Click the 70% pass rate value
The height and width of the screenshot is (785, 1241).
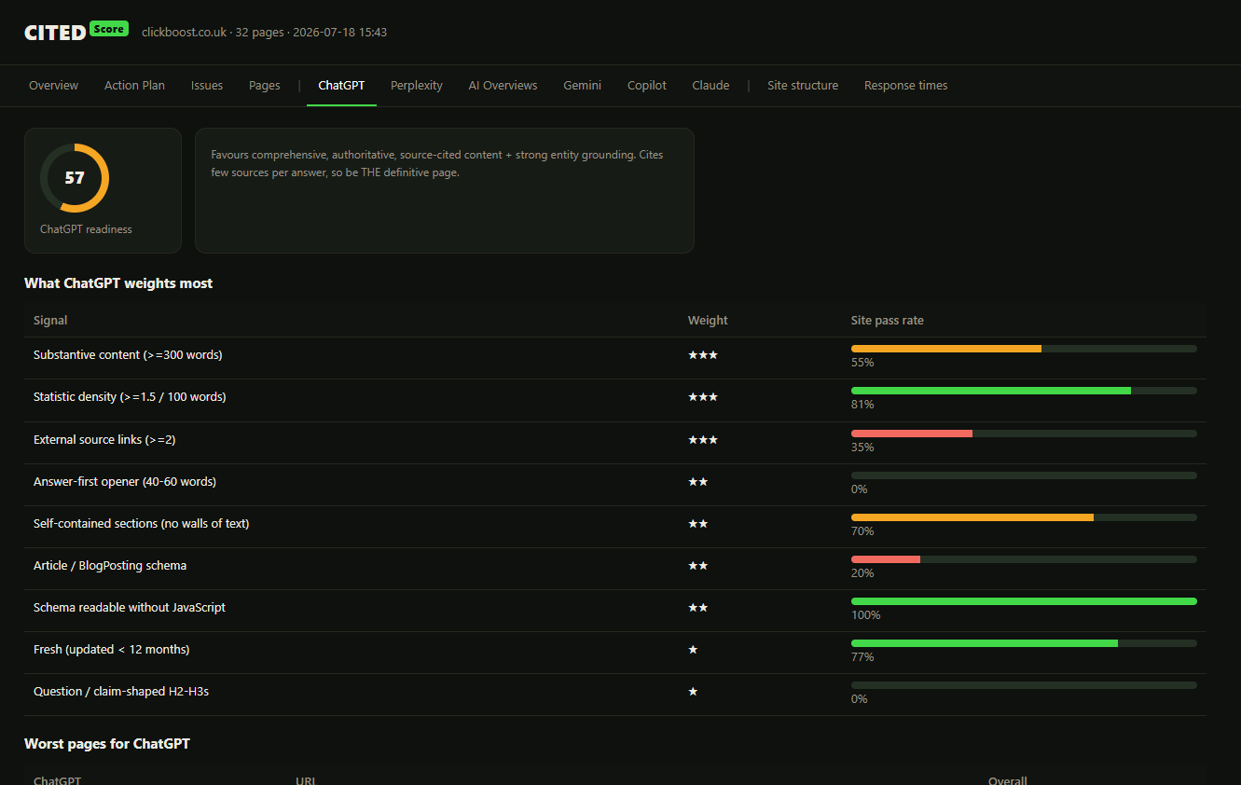coord(862,531)
